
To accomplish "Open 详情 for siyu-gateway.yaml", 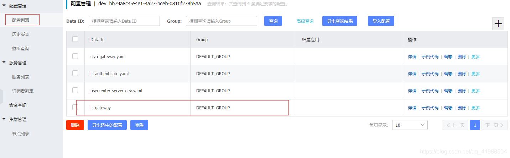I will [x=412, y=57].
